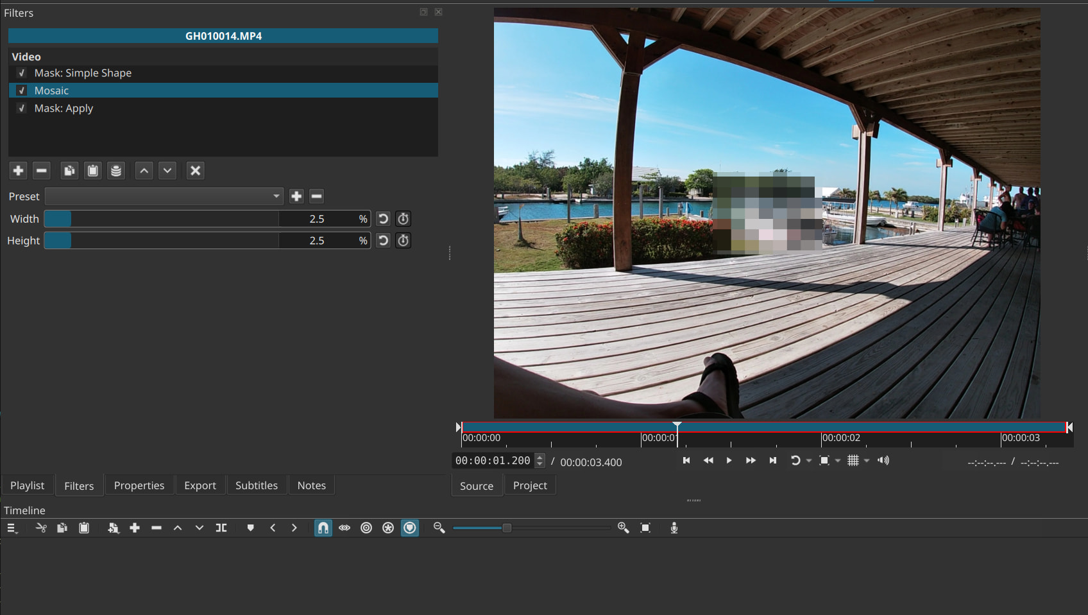Disable the Mask: Simple Shape filter checkbox
The image size is (1088, 615).
22,73
